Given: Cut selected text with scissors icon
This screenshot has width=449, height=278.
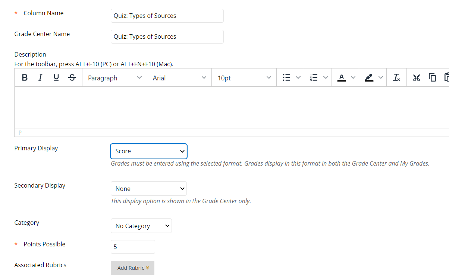Looking at the screenshot, I should click(417, 77).
